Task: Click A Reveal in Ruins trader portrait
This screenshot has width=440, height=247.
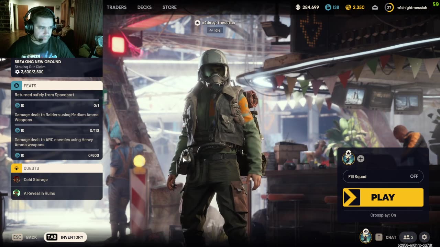Action: 16,193
